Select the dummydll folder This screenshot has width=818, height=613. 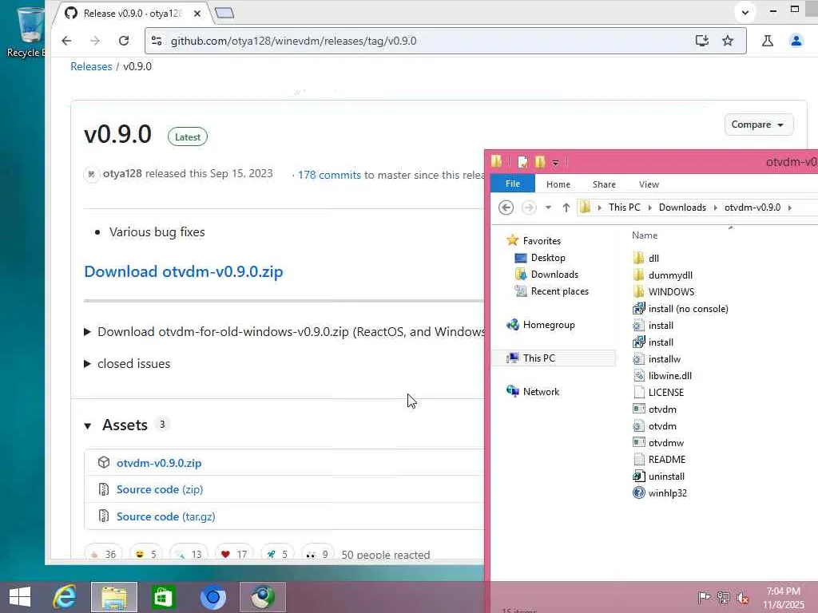pos(670,275)
